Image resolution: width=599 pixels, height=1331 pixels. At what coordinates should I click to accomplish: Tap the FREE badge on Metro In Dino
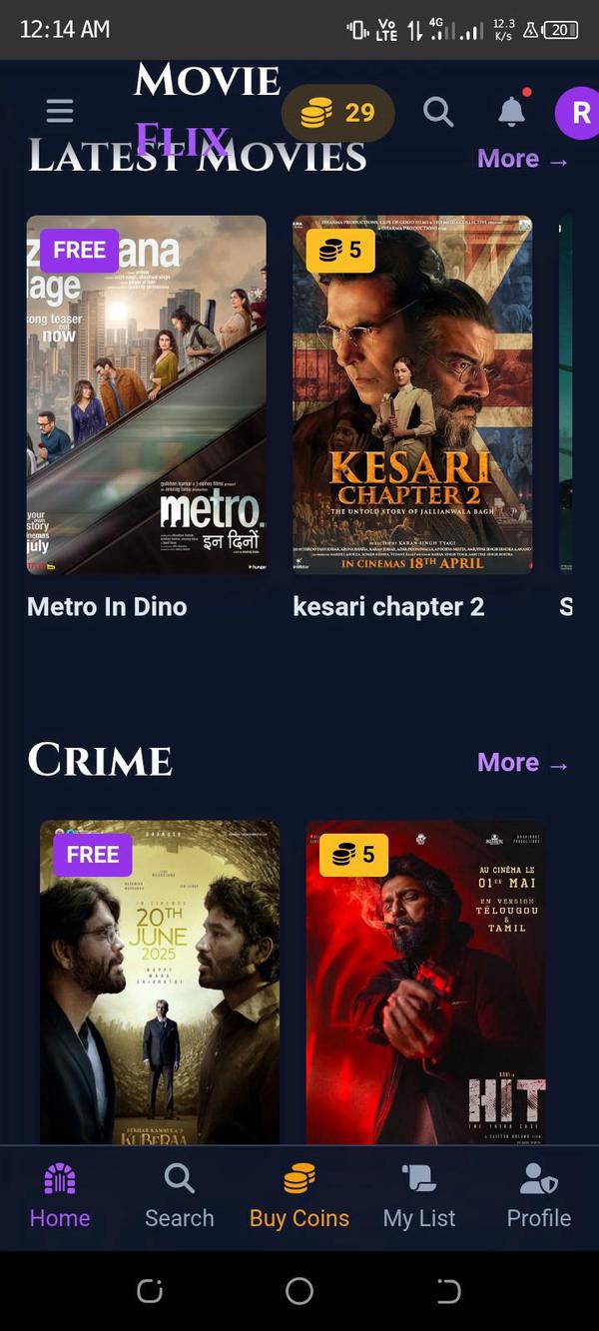pos(80,251)
